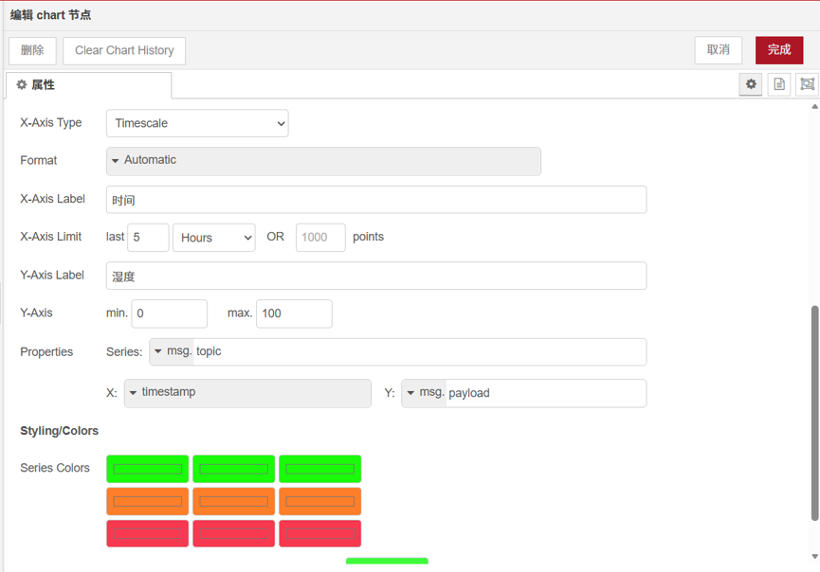
Task: Pick second green series color swatch
Action: tap(234, 469)
